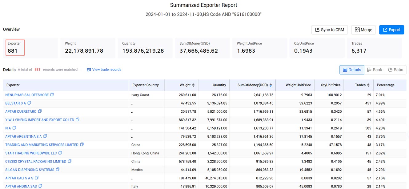This screenshot has height=189, width=409.
Task: Open TRADING AND MARKETING SERVICES LIMITED link
Action: click(42, 145)
